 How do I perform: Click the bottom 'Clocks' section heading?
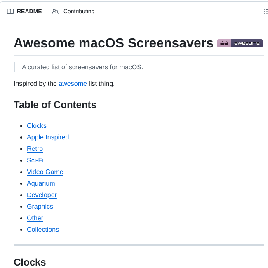coord(30,262)
